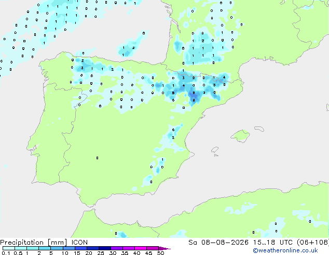Click Menorca island outline on the map

click(259, 129)
